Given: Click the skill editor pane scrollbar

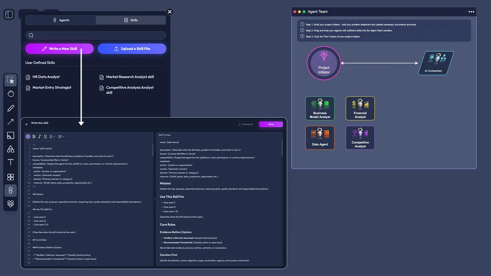Looking at the screenshot, I should point(153,150).
